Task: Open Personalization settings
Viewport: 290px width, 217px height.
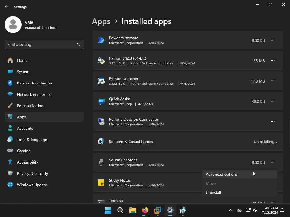Action: pyautogui.click(x=44, y=106)
